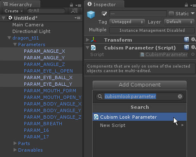Open the Transform component gear settings
196x157 pixels.
pyautogui.click(x=193, y=40)
